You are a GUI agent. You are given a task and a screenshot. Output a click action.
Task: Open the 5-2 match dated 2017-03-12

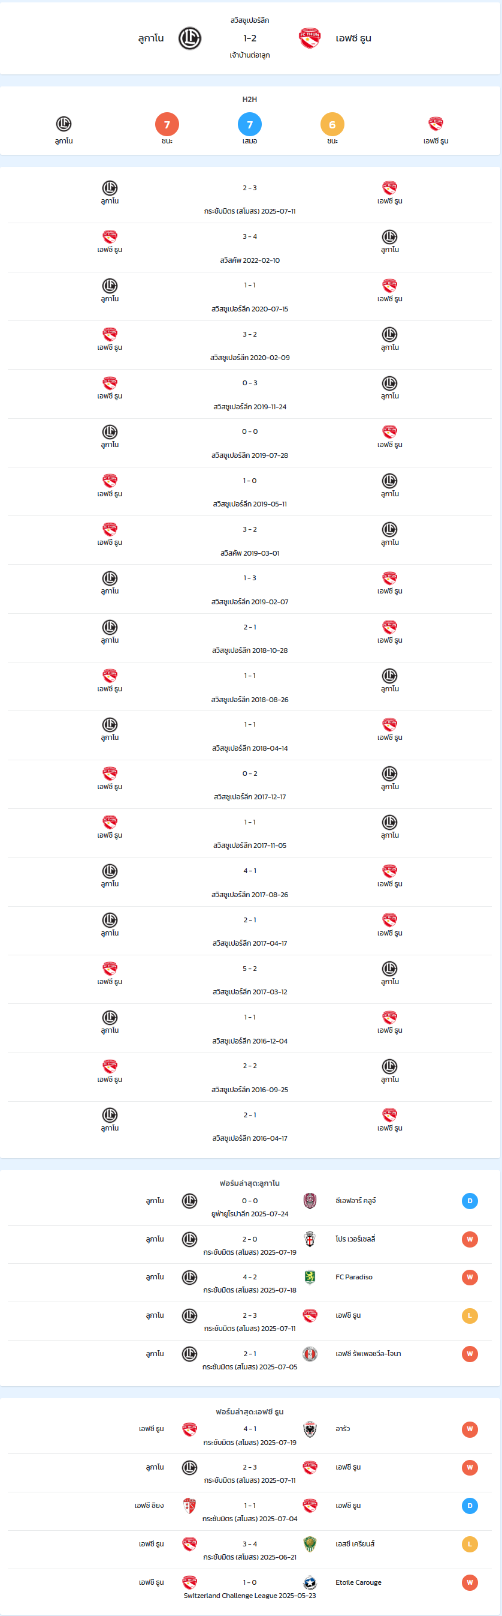point(250,979)
